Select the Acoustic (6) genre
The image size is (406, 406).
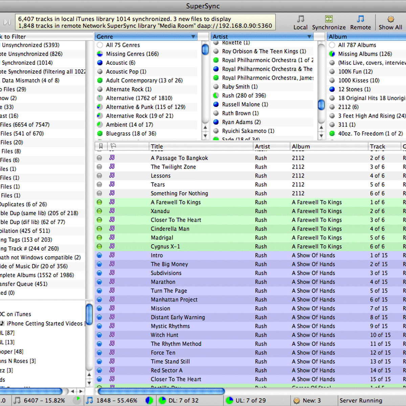120,63
